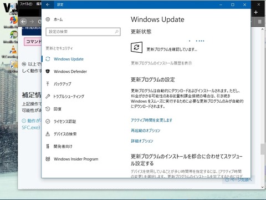The height and width of the screenshot is (200, 266).
Task: Click the 更新プログラムを確認しています status text
Action: point(172,49)
